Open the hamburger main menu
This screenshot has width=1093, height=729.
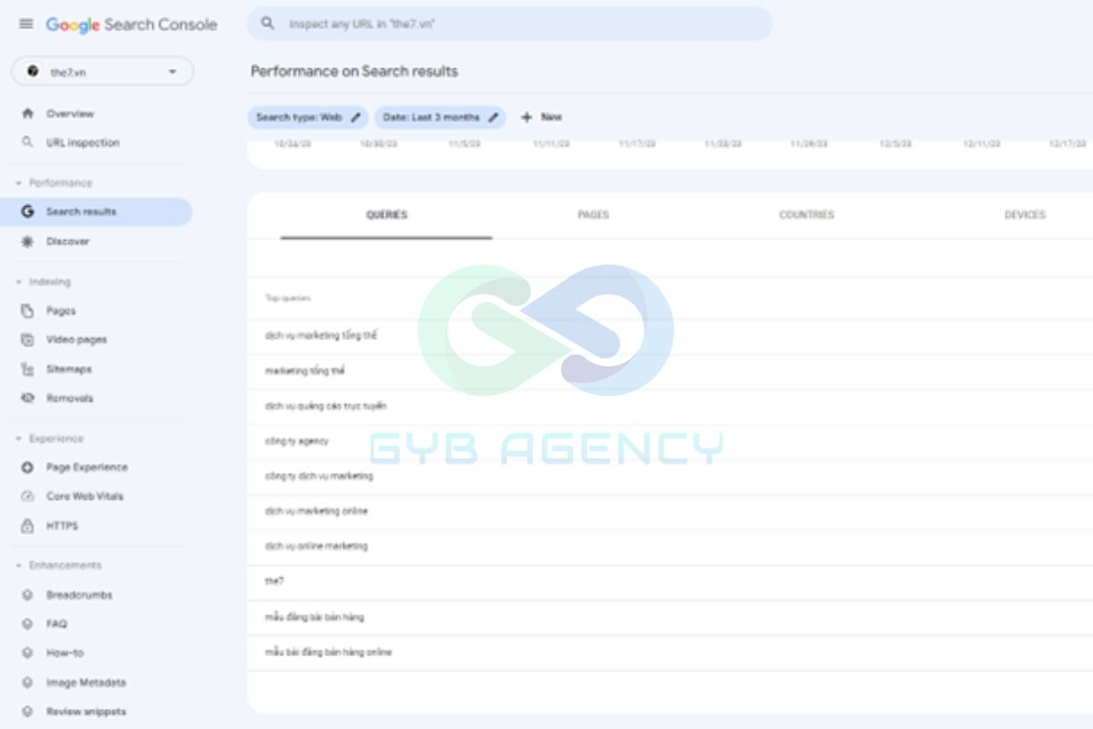click(26, 25)
